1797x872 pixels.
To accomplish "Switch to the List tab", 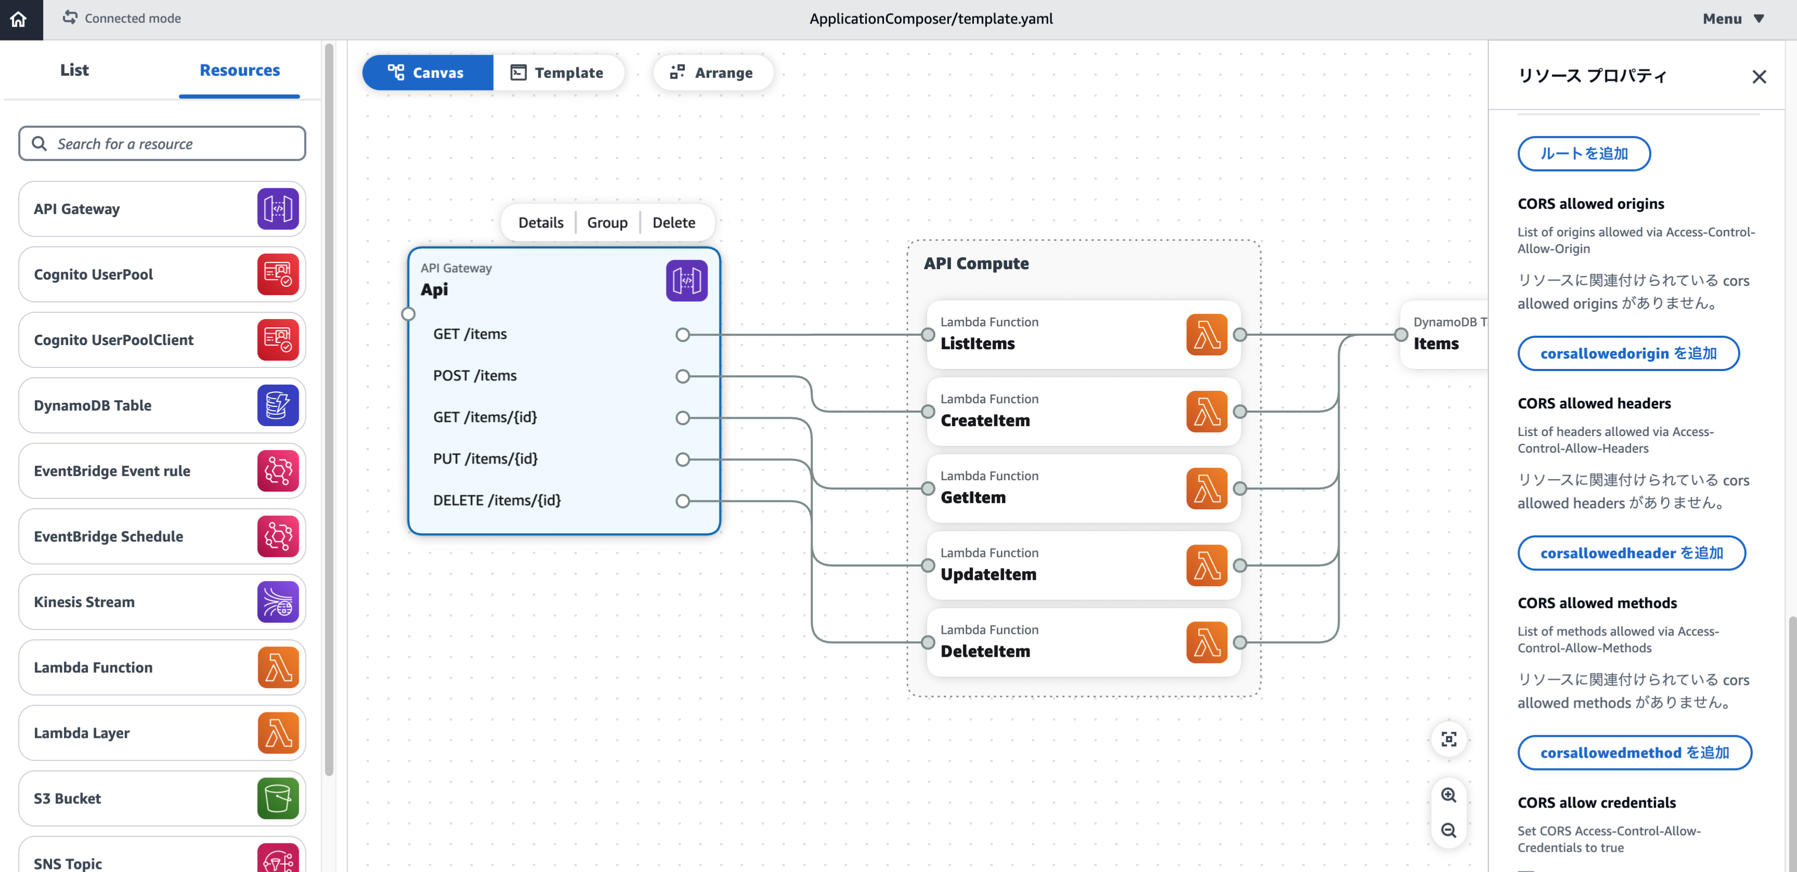I will (74, 70).
